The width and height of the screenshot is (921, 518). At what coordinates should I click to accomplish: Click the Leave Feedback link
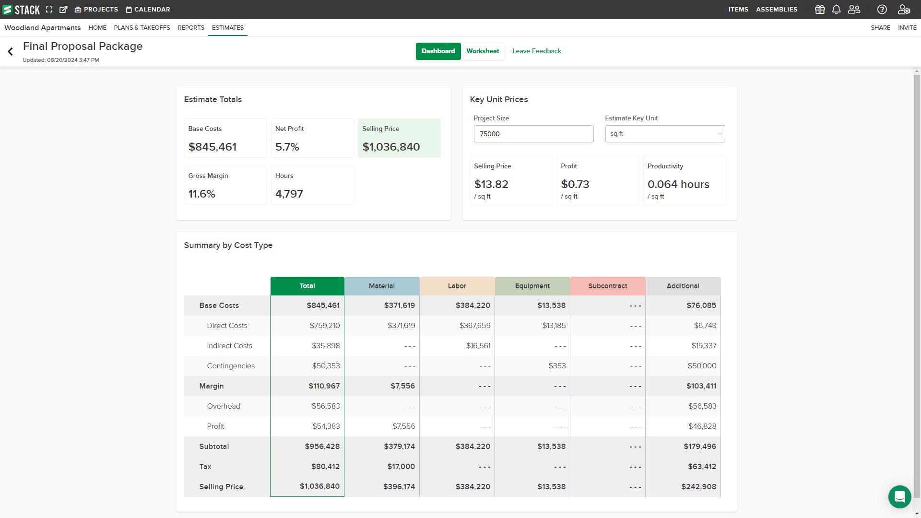click(x=537, y=51)
